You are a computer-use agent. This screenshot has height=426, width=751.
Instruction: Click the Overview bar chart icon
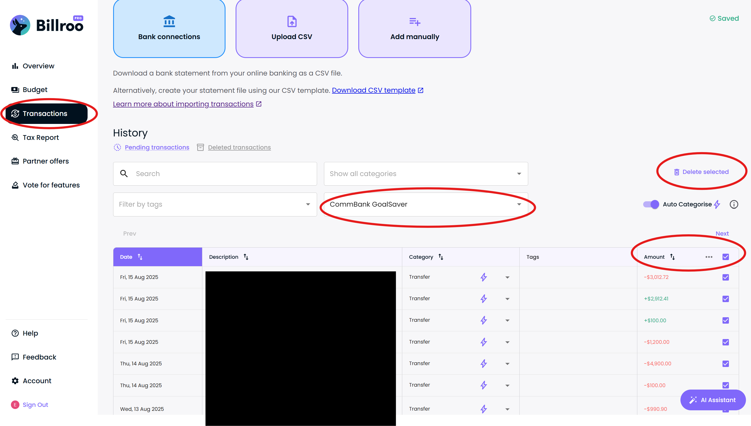point(15,66)
